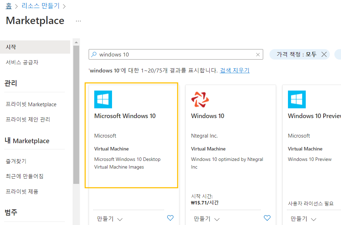This screenshot has width=341, height=225.
Task: Select 시작 in the sidebar
Action: [35, 47]
